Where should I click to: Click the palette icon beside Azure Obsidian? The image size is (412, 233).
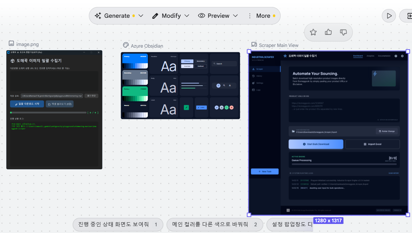click(126, 45)
